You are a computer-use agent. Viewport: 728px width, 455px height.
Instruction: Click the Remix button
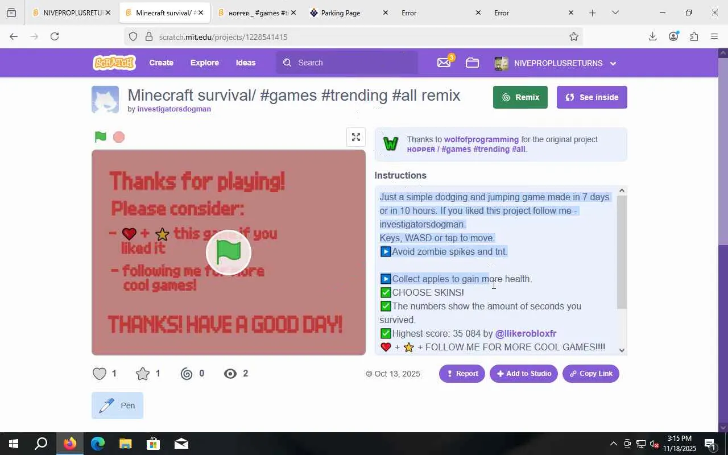(520, 97)
